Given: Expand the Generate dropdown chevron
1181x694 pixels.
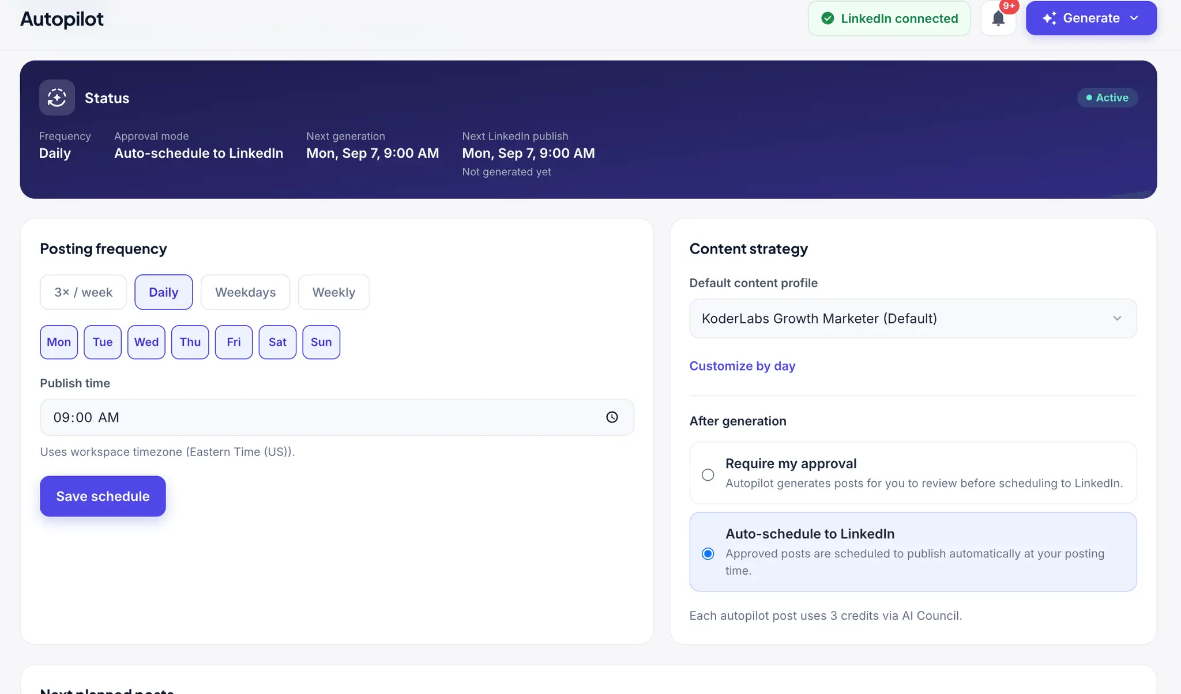Looking at the screenshot, I should tap(1134, 18).
